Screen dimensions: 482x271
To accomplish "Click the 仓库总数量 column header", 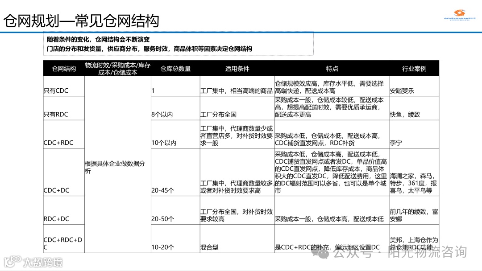I will click(x=175, y=69).
